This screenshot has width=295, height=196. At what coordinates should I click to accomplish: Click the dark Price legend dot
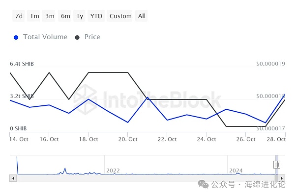[x=77, y=38]
